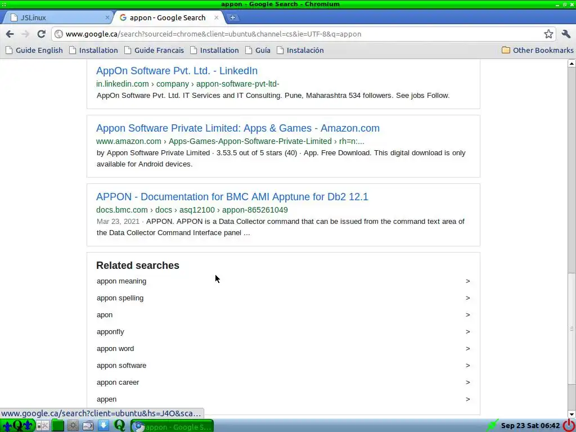This screenshot has height=432, width=576.
Task: Select related search 'apponfly'
Action: click(x=110, y=332)
